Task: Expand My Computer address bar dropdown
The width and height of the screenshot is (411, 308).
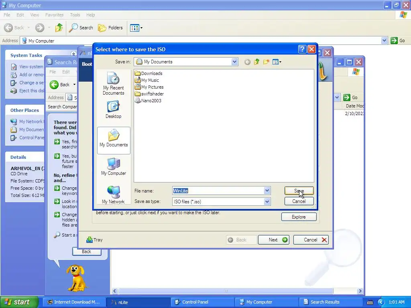Action: (384, 41)
